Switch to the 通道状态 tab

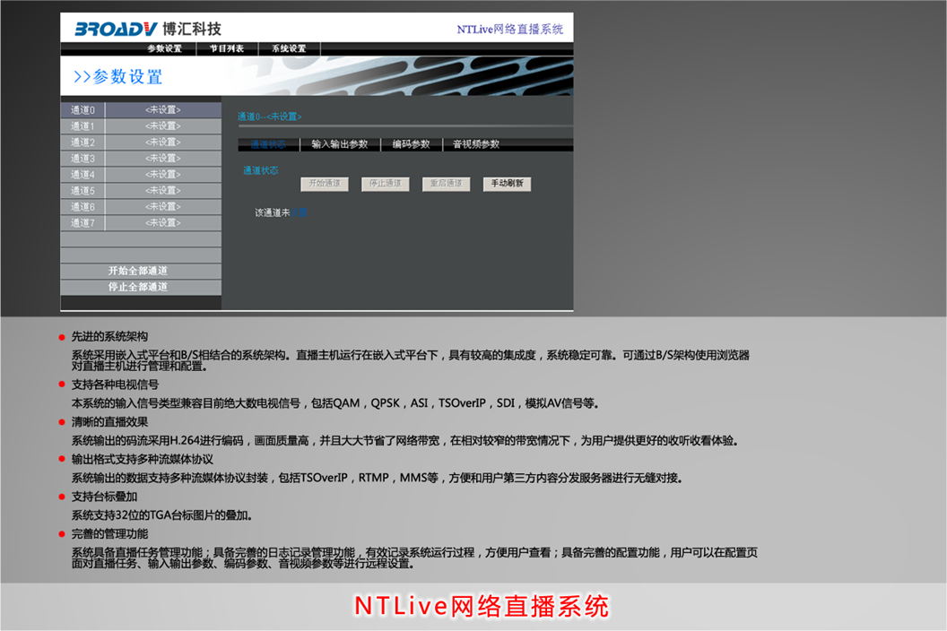(x=268, y=144)
